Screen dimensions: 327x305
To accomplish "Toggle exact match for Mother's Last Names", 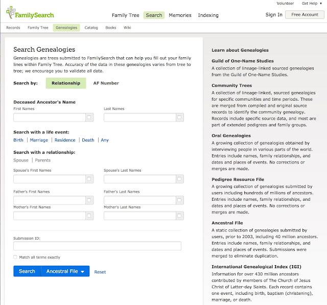I will [179, 216].
